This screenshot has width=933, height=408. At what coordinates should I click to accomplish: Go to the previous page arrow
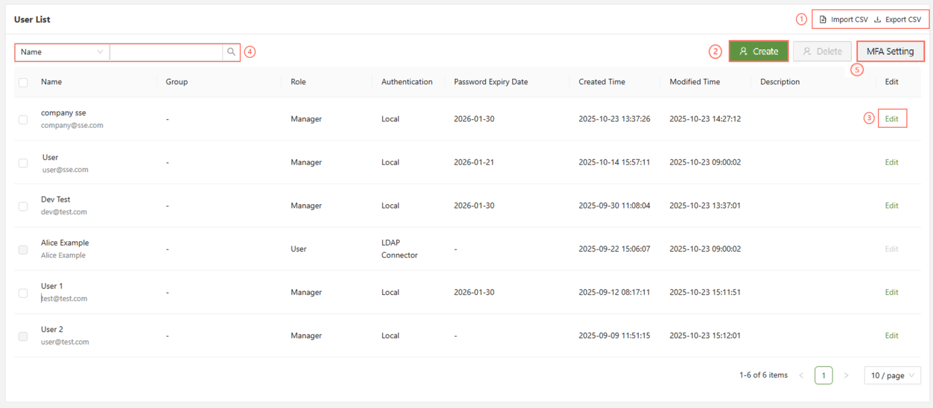tap(801, 376)
